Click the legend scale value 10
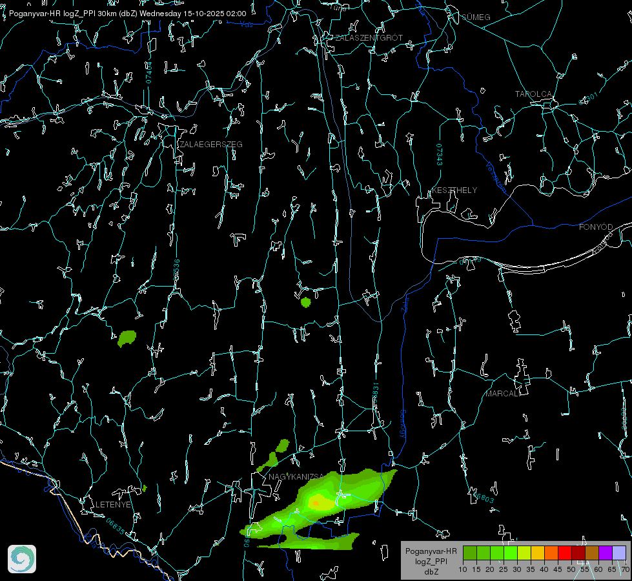632x581 pixels. pyautogui.click(x=463, y=569)
